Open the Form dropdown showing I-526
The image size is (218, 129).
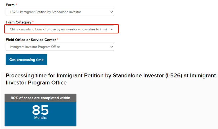tap(60, 12)
